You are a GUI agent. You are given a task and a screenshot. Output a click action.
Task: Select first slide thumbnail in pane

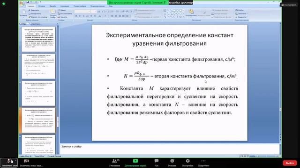click(38, 39)
